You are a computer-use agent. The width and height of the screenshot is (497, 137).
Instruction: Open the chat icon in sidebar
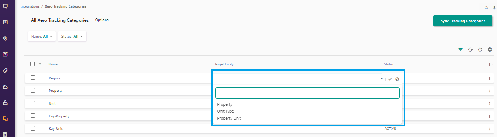click(5, 6)
